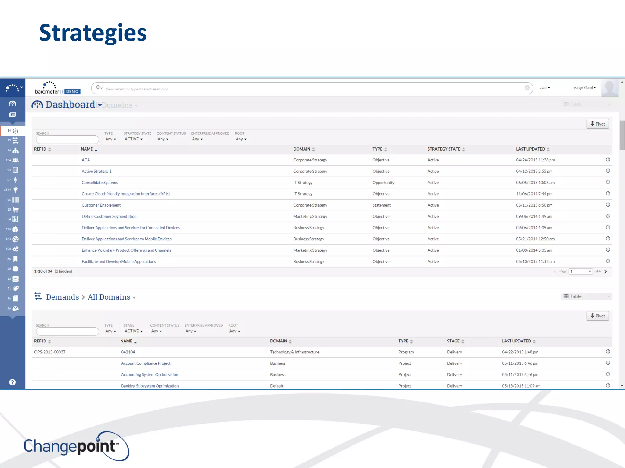Click the database stack sidebar icon
The width and height of the screenshot is (625, 468).
15,278
